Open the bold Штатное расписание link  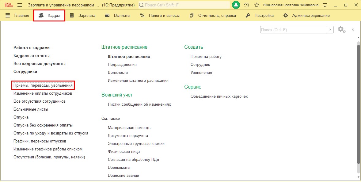[129, 57]
